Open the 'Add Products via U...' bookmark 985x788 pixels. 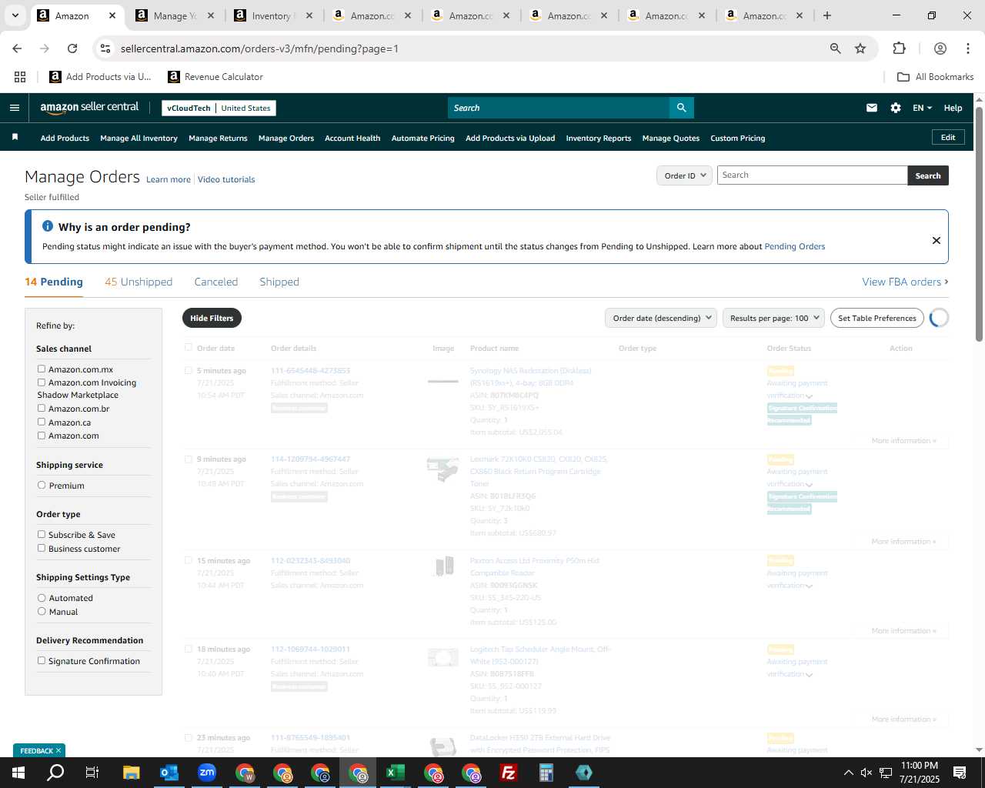(x=101, y=77)
